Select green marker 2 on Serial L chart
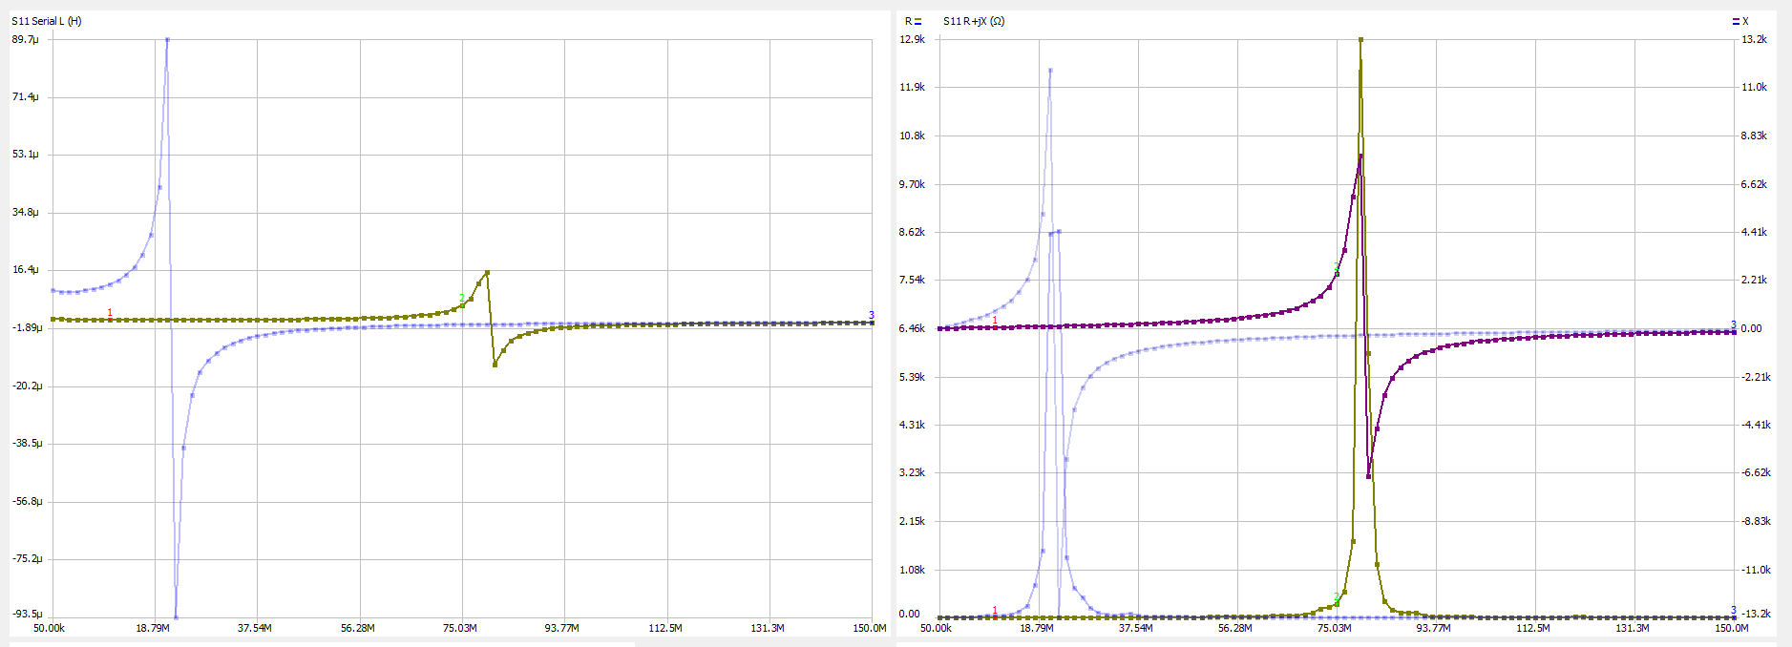 pyautogui.click(x=462, y=299)
